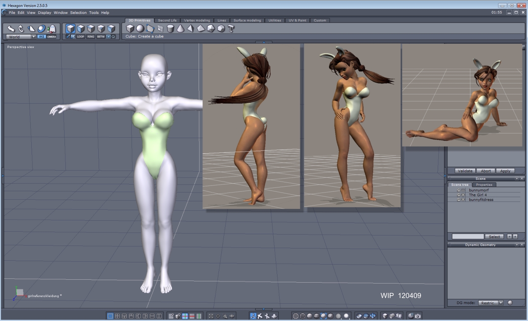Activate the Rotate manipulator tool

tap(21, 29)
